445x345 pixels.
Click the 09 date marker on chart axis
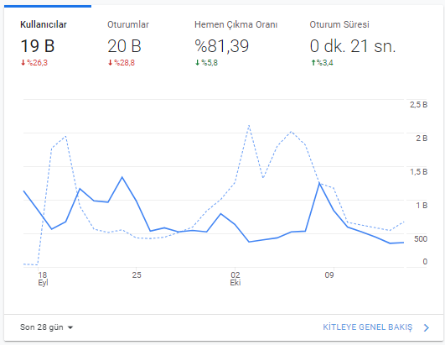(x=329, y=274)
